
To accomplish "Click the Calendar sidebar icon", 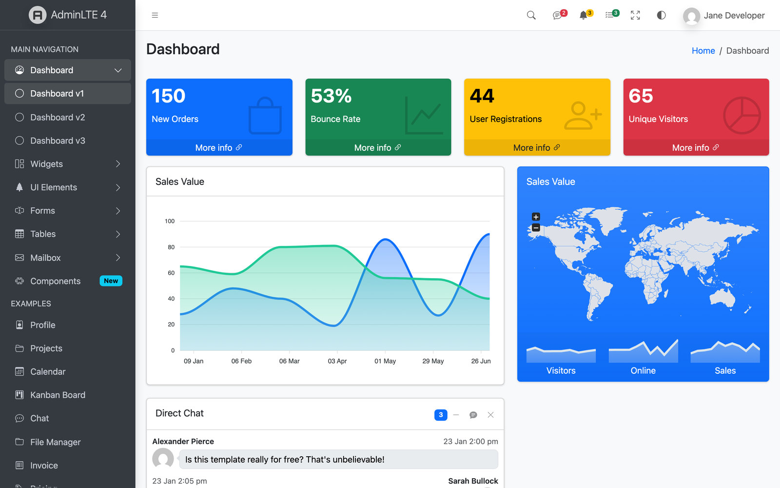I will click(19, 372).
